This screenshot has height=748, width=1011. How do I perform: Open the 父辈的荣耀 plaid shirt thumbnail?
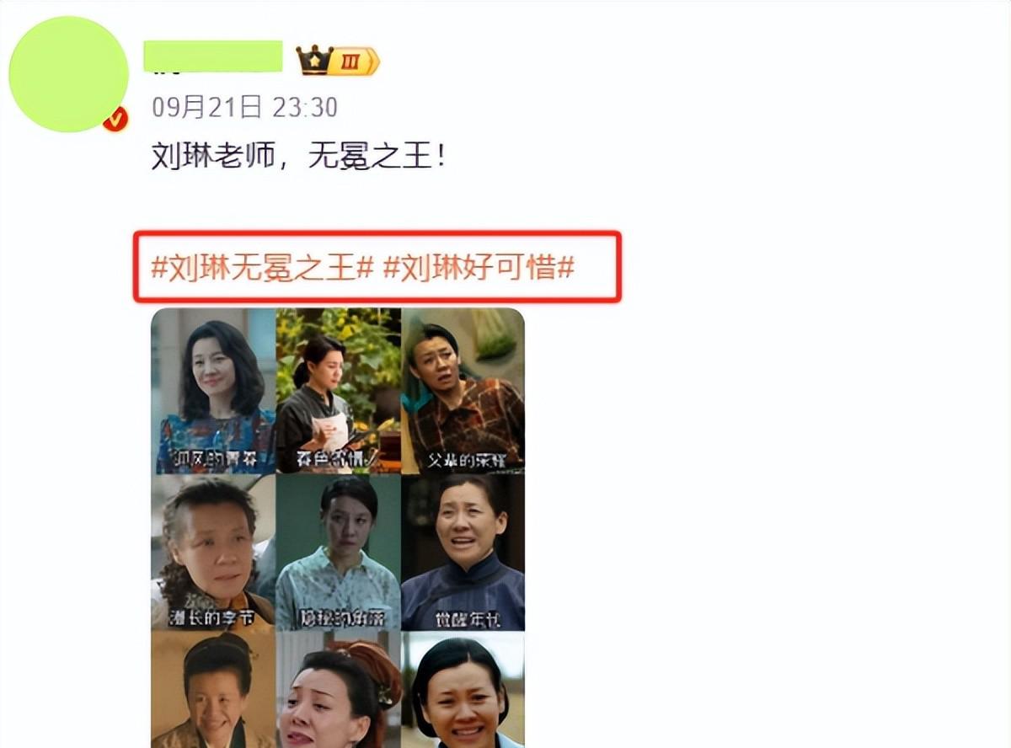tap(463, 391)
